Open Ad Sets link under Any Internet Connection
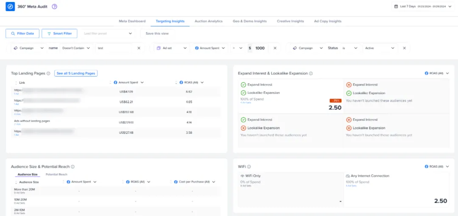458x216 pixels. pos(351,186)
